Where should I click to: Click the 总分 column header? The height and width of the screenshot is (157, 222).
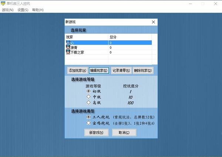point(113,37)
